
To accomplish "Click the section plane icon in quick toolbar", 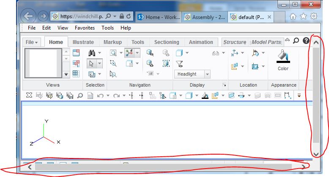I will point(231,95).
